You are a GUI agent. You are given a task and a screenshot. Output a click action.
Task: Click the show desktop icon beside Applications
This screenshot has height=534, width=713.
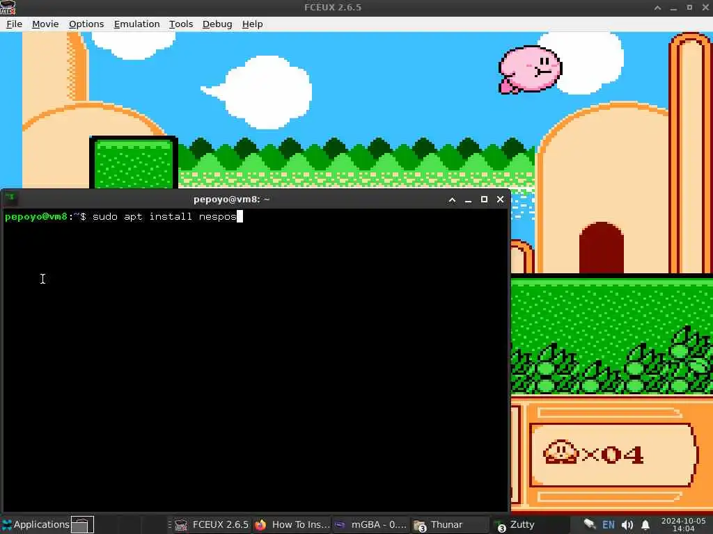click(x=82, y=524)
